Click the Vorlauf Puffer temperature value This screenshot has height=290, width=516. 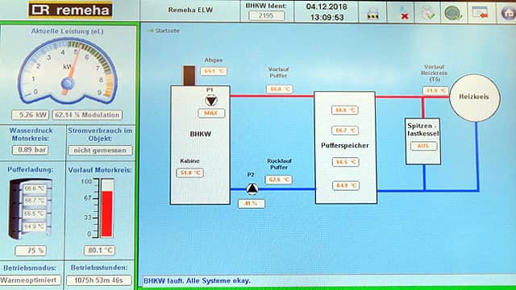[x=280, y=89]
